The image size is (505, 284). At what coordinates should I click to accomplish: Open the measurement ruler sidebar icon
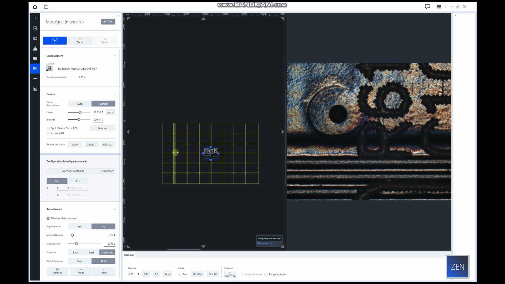click(x=35, y=79)
